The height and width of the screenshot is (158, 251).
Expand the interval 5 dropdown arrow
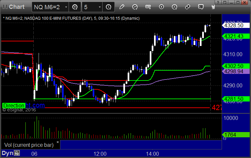[x=100, y=7]
